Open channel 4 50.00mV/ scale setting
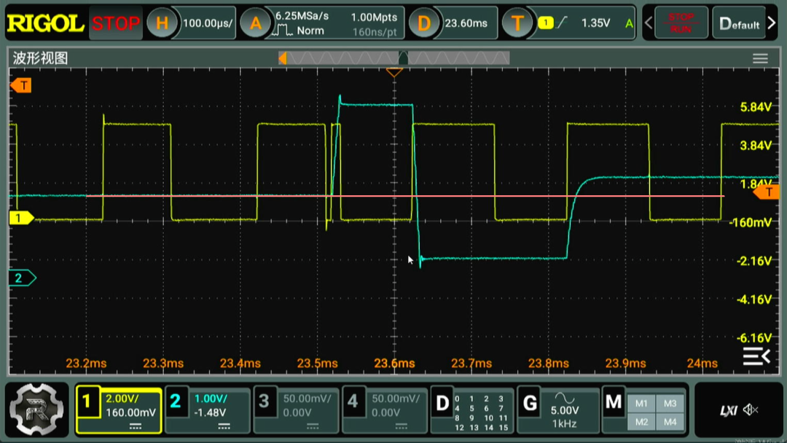Image resolution: width=787 pixels, height=443 pixels. pyautogui.click(x=396, y=399)
